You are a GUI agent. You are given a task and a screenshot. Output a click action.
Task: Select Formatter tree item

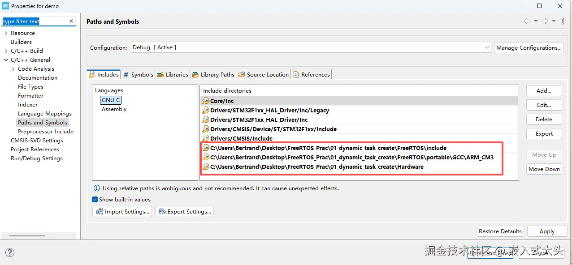click(x=30, y=96)
